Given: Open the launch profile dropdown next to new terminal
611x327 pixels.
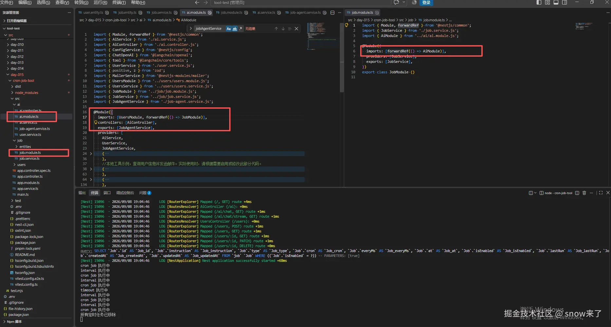Looking at the screenshot, I should point(535,193).
